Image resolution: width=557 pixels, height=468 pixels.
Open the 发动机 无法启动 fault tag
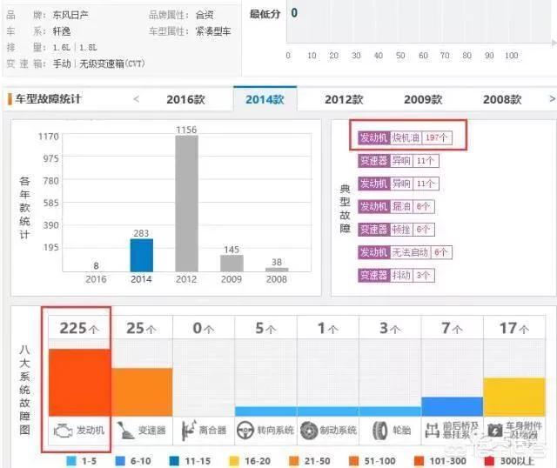point(404,252)
